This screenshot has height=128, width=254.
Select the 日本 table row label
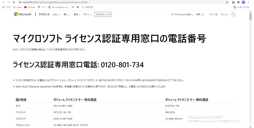pyautogui.click(x=18, y=106)
